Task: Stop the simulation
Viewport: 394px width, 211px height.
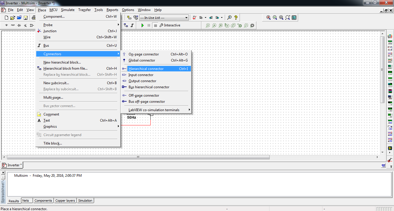Action: pyautogui.click(x=155, y=26)
